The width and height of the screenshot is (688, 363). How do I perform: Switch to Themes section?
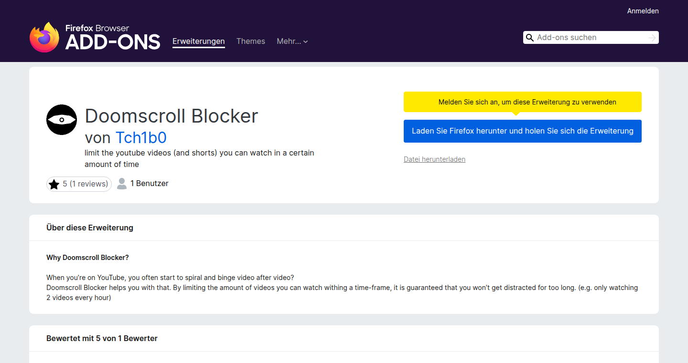pyautogui.click(x=251, y=41)
